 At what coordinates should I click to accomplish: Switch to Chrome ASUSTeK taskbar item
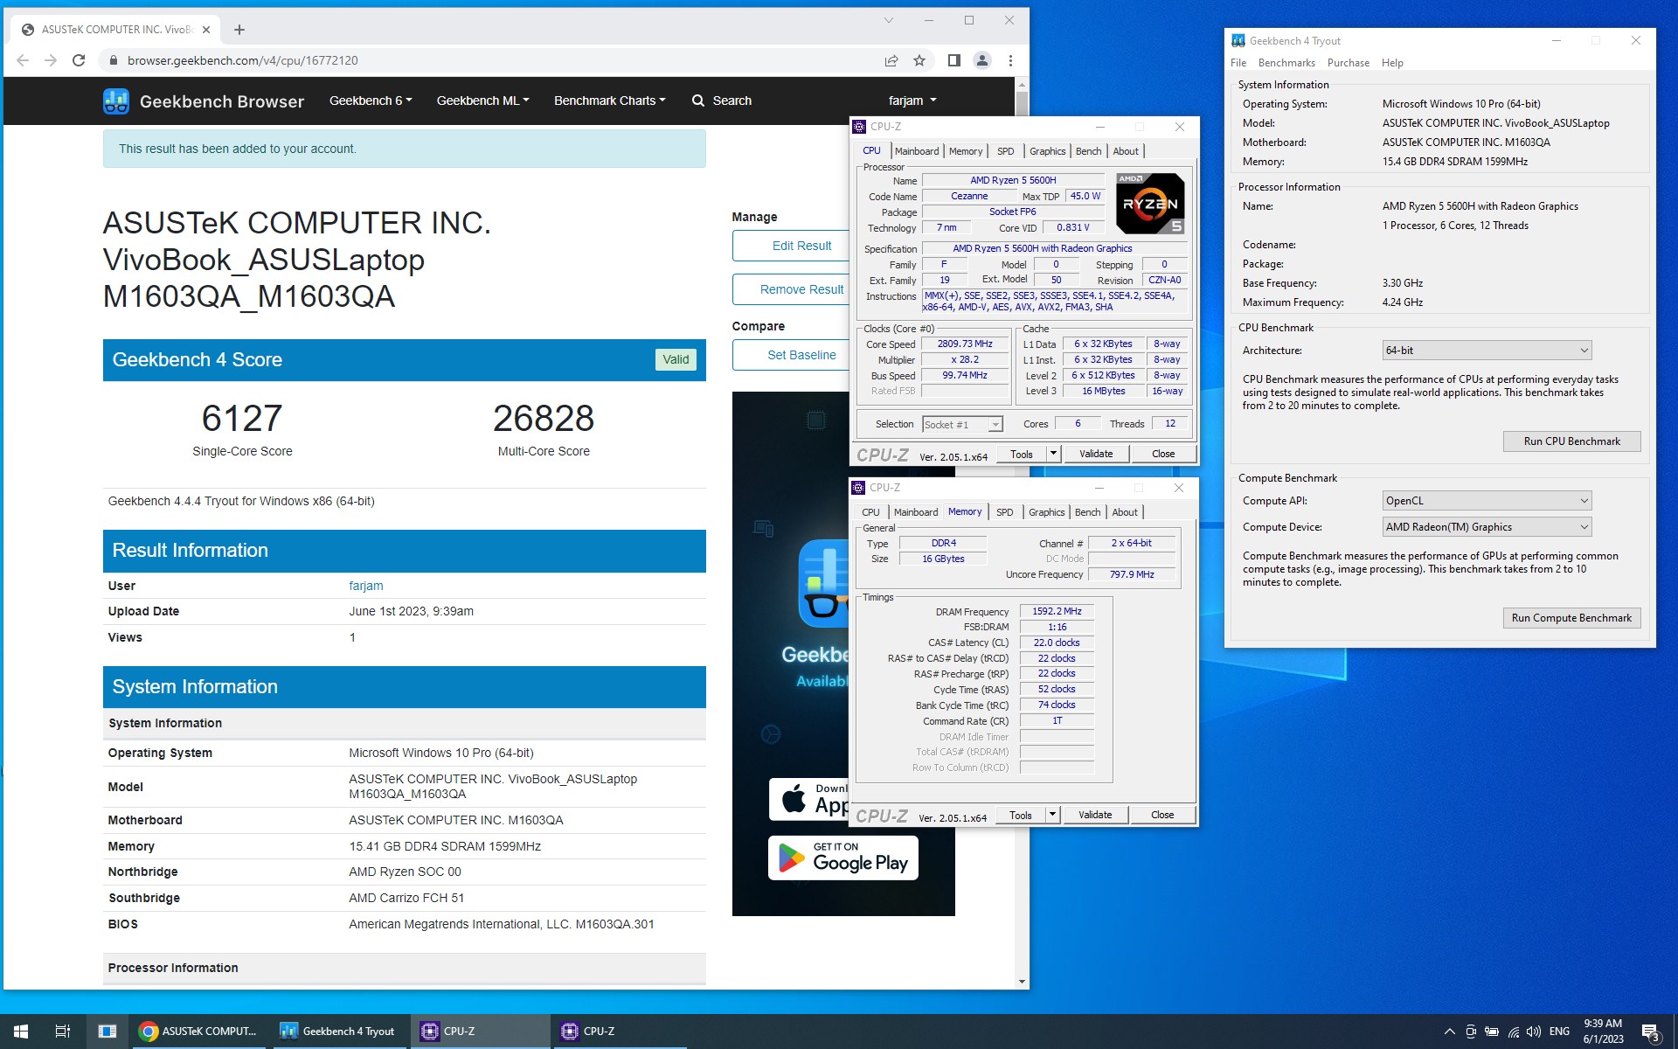(199, 1032)
